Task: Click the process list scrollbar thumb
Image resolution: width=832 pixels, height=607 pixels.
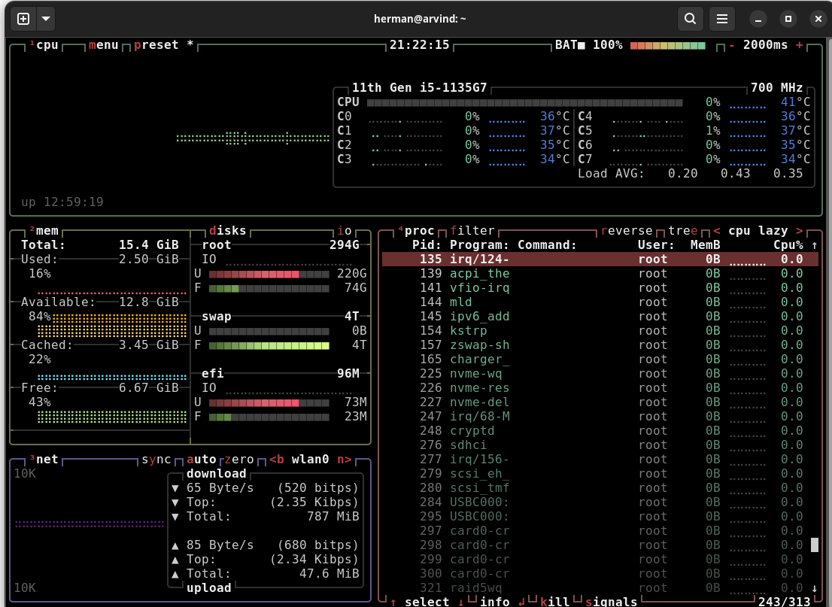Action: (815, 545)
